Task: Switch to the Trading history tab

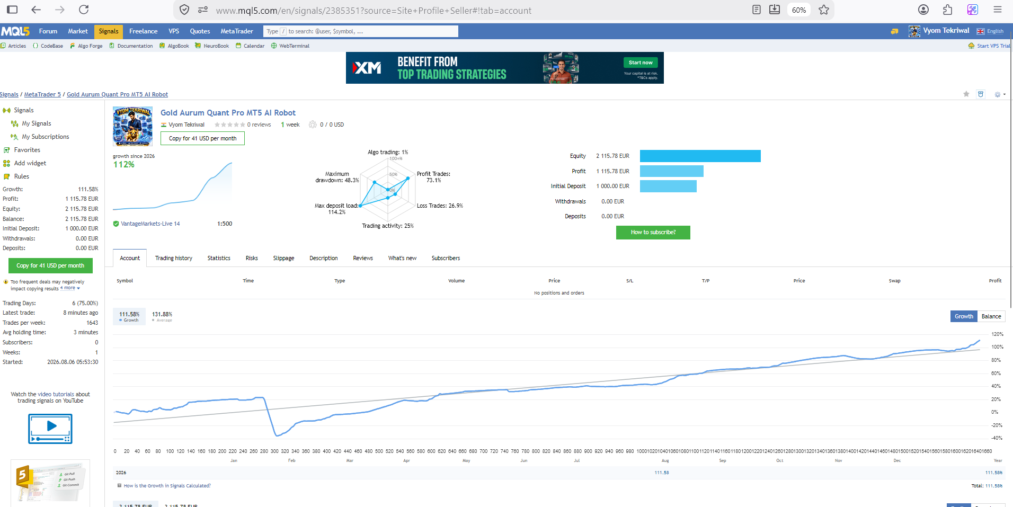Action: (174, 258)
